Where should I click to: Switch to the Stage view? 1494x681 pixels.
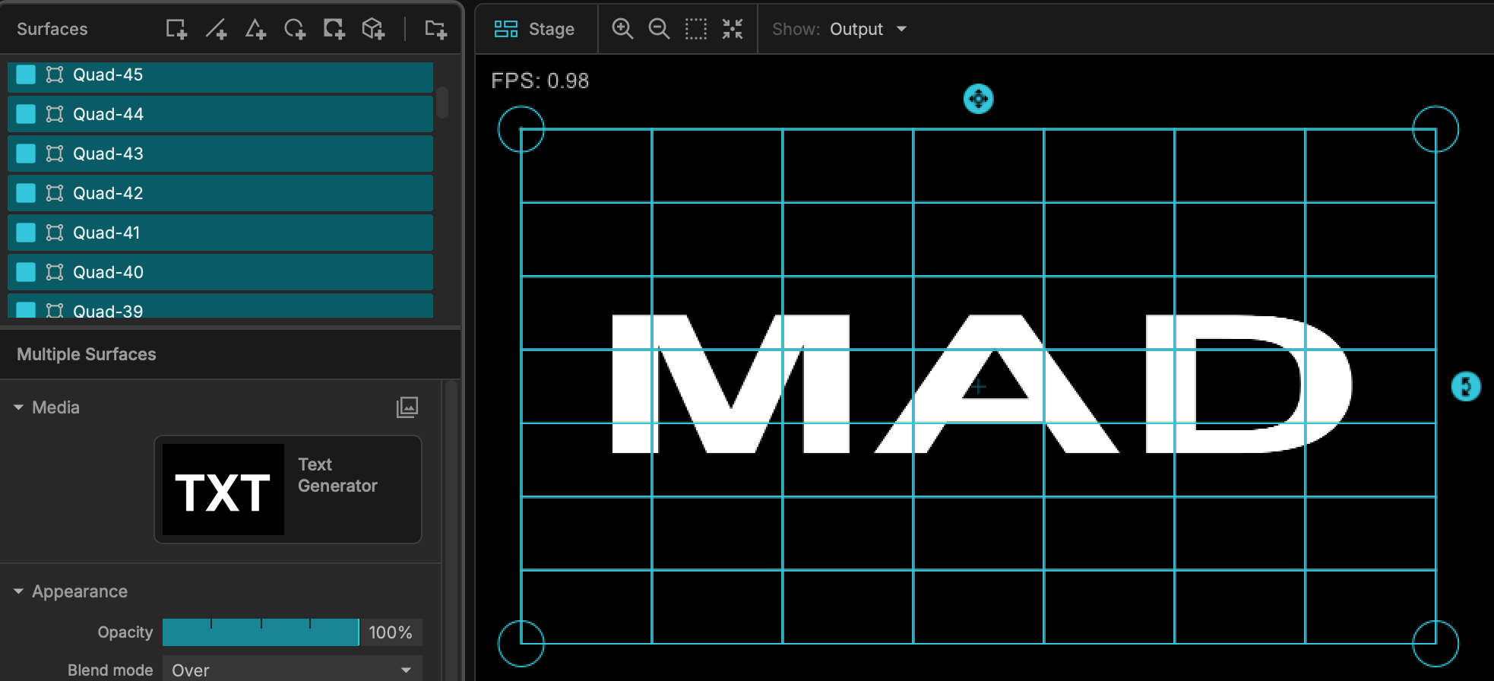tap(535, 29)
